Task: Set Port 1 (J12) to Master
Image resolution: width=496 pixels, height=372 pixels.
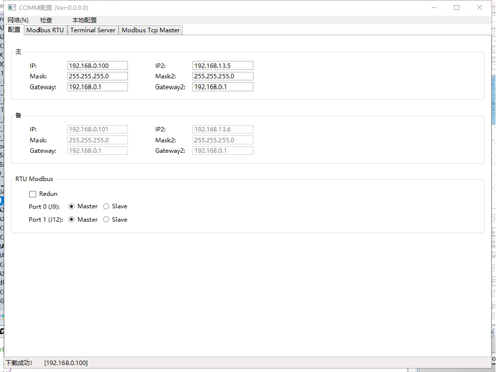Action: point(71,219)
